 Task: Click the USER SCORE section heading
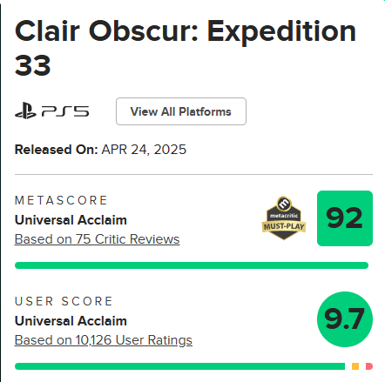click(64, 301)
